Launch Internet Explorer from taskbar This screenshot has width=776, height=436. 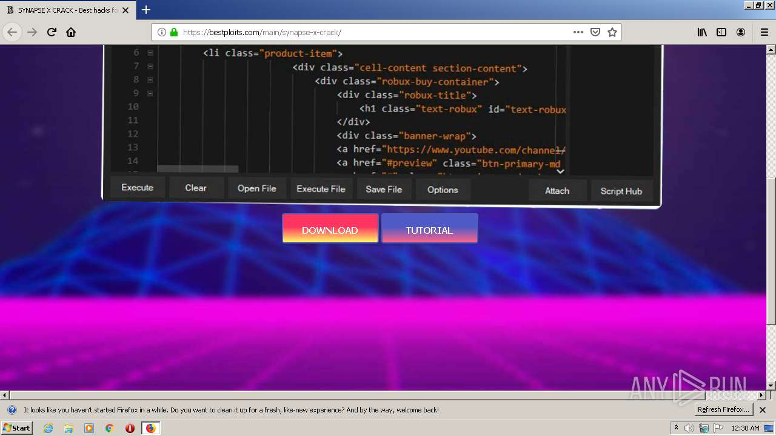pyautogui.click(x=48, y=428)
